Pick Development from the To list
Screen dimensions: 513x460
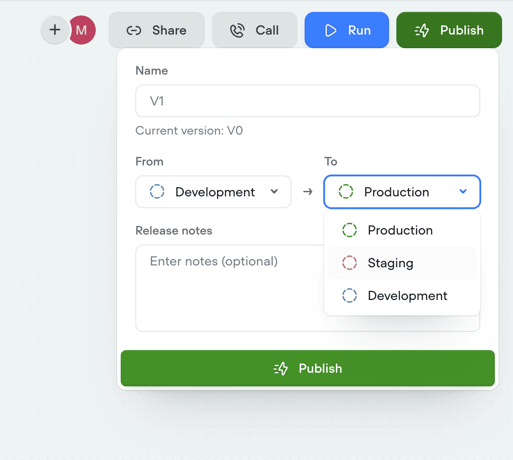point(402,295)
